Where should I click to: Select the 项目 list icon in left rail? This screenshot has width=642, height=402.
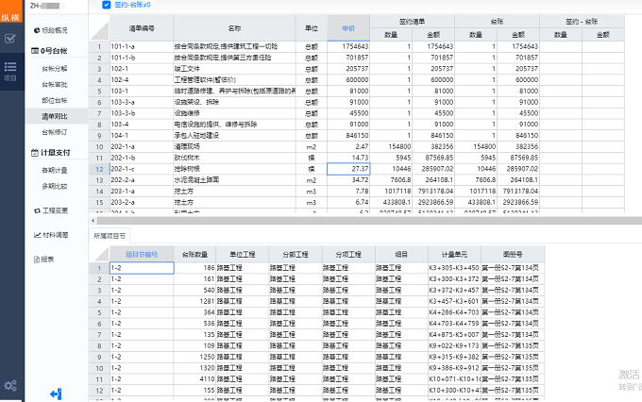[x=10, y=70]
